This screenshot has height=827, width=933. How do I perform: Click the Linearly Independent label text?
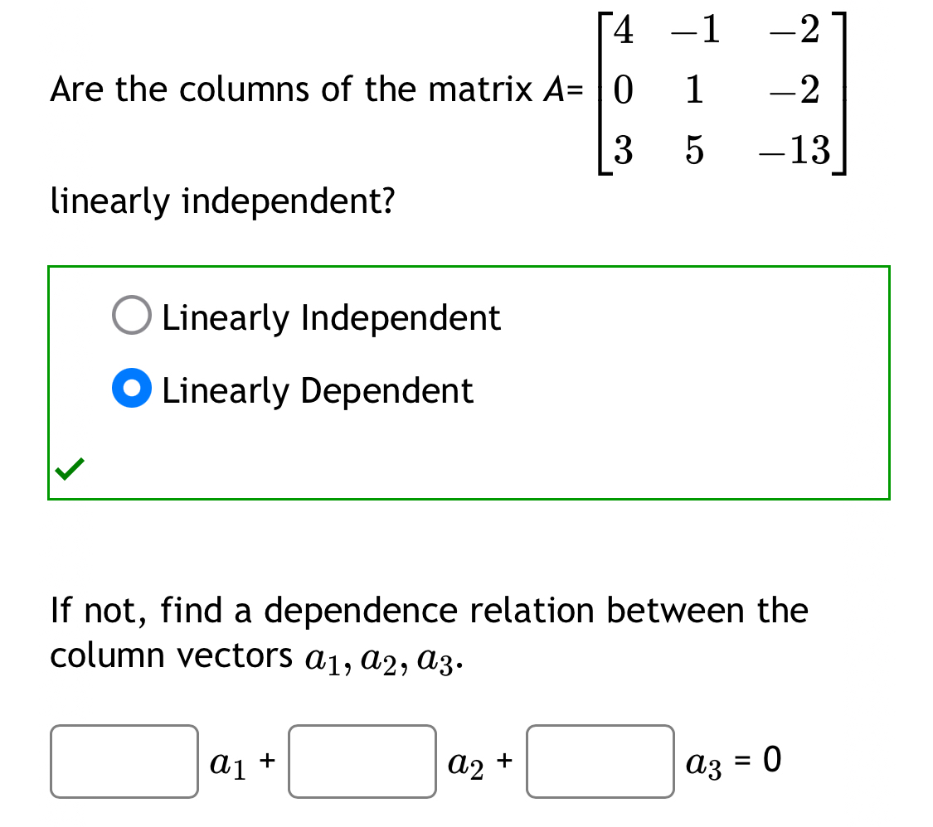pos(330,317)
